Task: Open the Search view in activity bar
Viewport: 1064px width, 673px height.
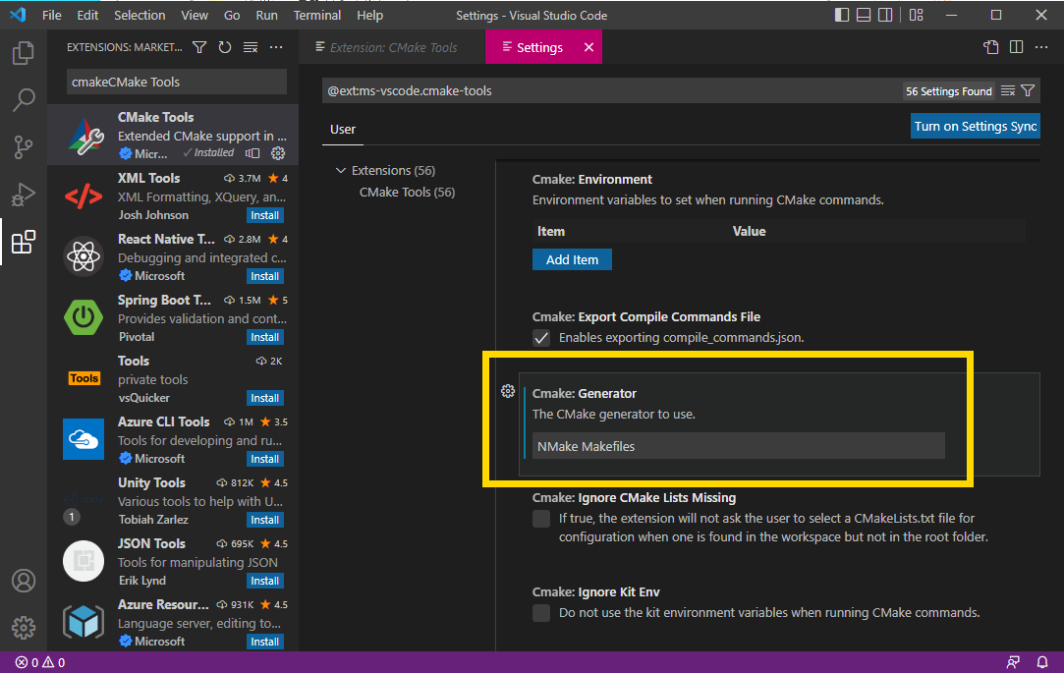Action: coord(23,100)
